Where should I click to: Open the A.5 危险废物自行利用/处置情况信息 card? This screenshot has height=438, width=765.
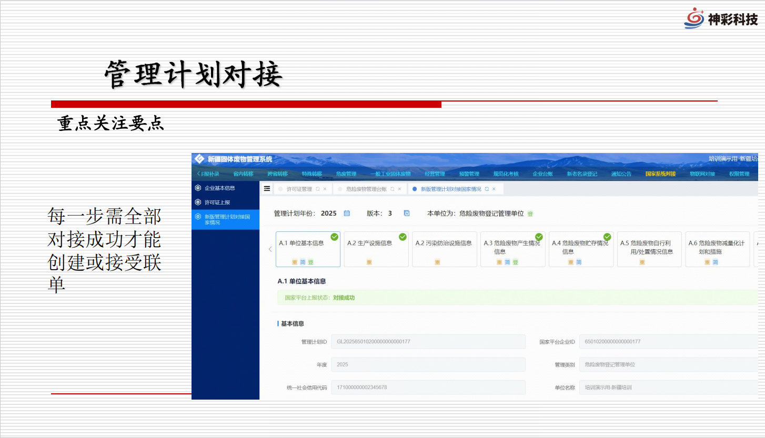click(x=649, y=249)
